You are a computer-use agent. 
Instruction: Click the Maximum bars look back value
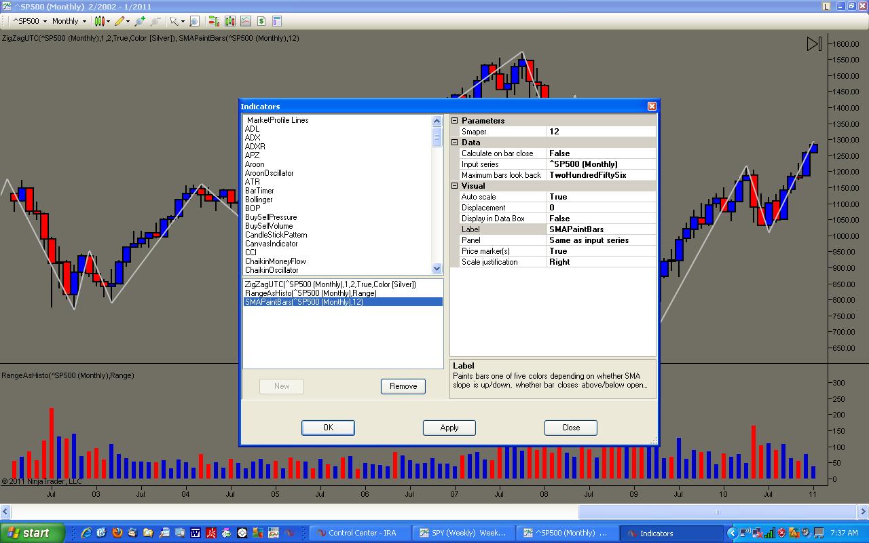[601, 175]
